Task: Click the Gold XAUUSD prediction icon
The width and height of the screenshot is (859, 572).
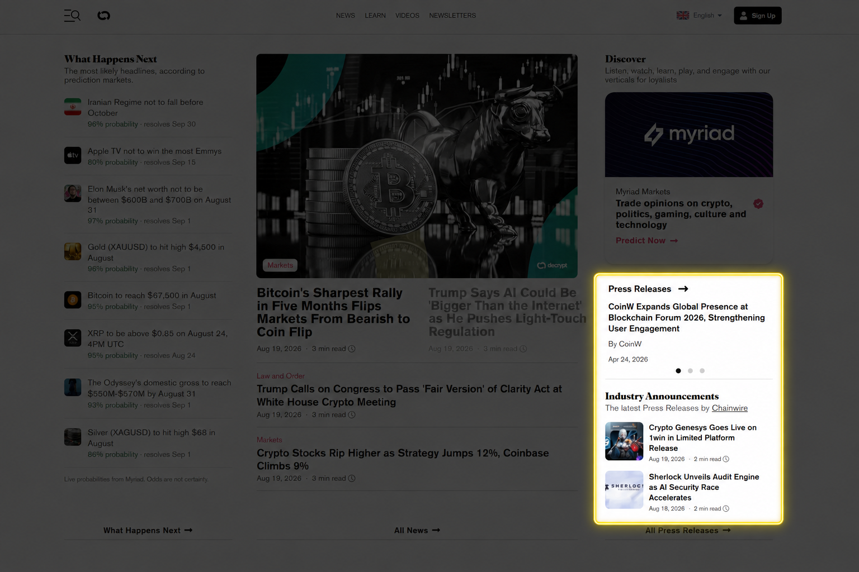Action: pyautogui.click(x=73, y=251)
